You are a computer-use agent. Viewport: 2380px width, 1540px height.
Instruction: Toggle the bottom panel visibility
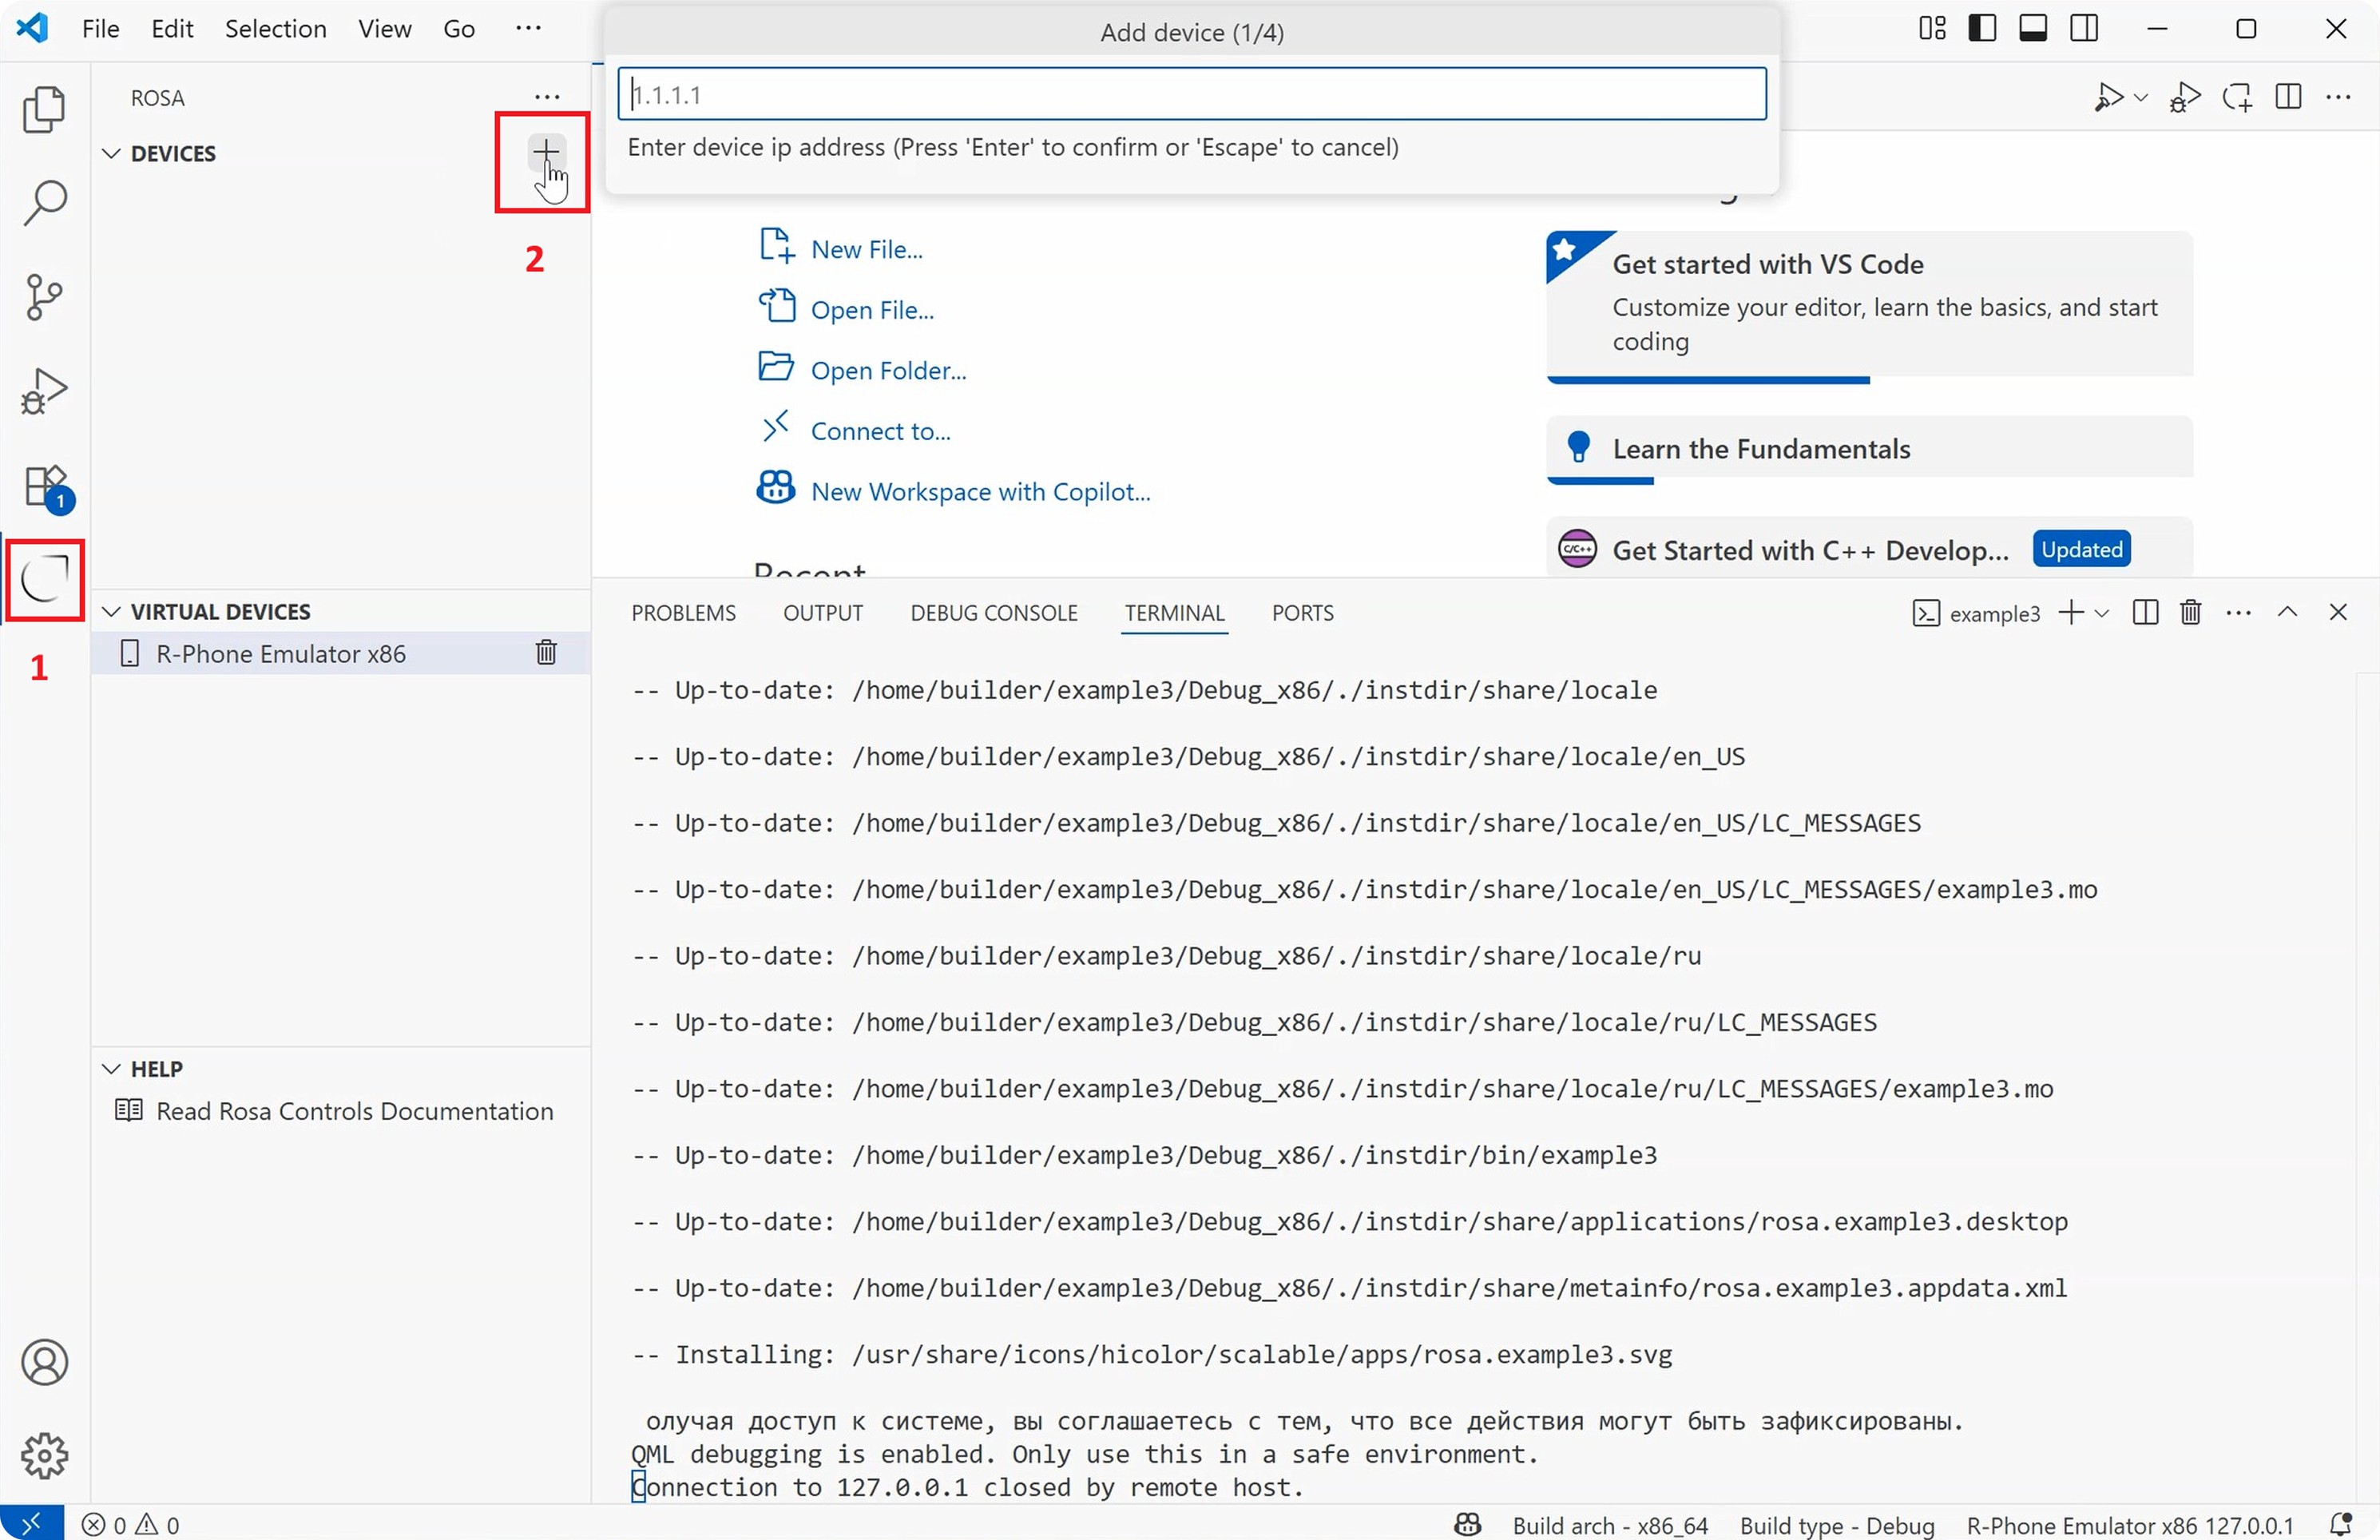click(2033, 28)
